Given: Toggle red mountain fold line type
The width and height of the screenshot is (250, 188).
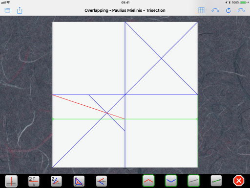Looking at the screenshot, I should pos(148,181).
